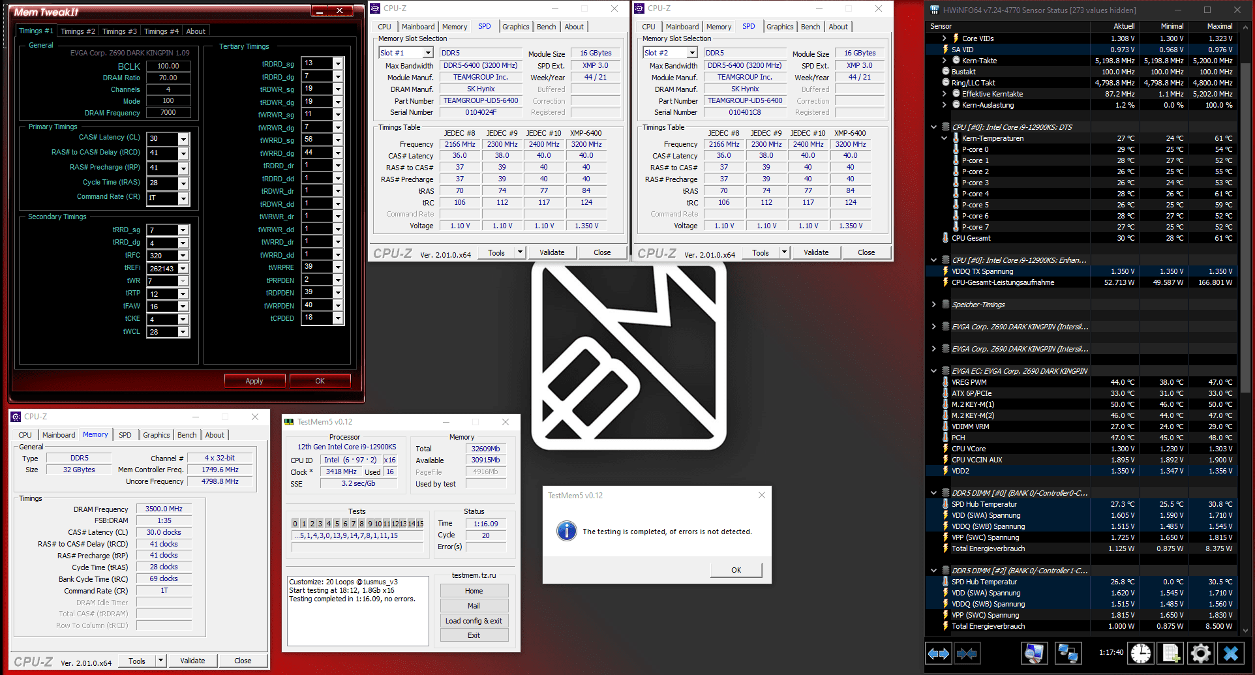
Task: Click the 1:17:40 elapsed time in HWiNFO
Action: (1111, 652)
